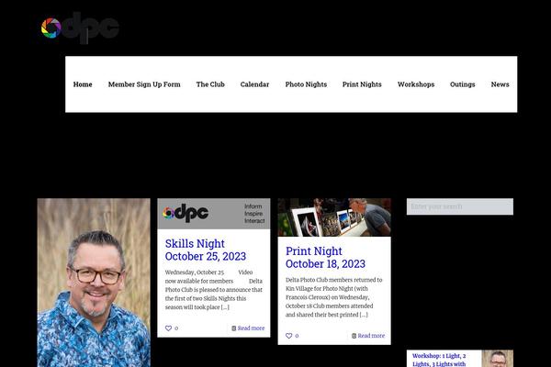Open Photo Nights menu item
This screenshot has height=367, width=551.
306,84
